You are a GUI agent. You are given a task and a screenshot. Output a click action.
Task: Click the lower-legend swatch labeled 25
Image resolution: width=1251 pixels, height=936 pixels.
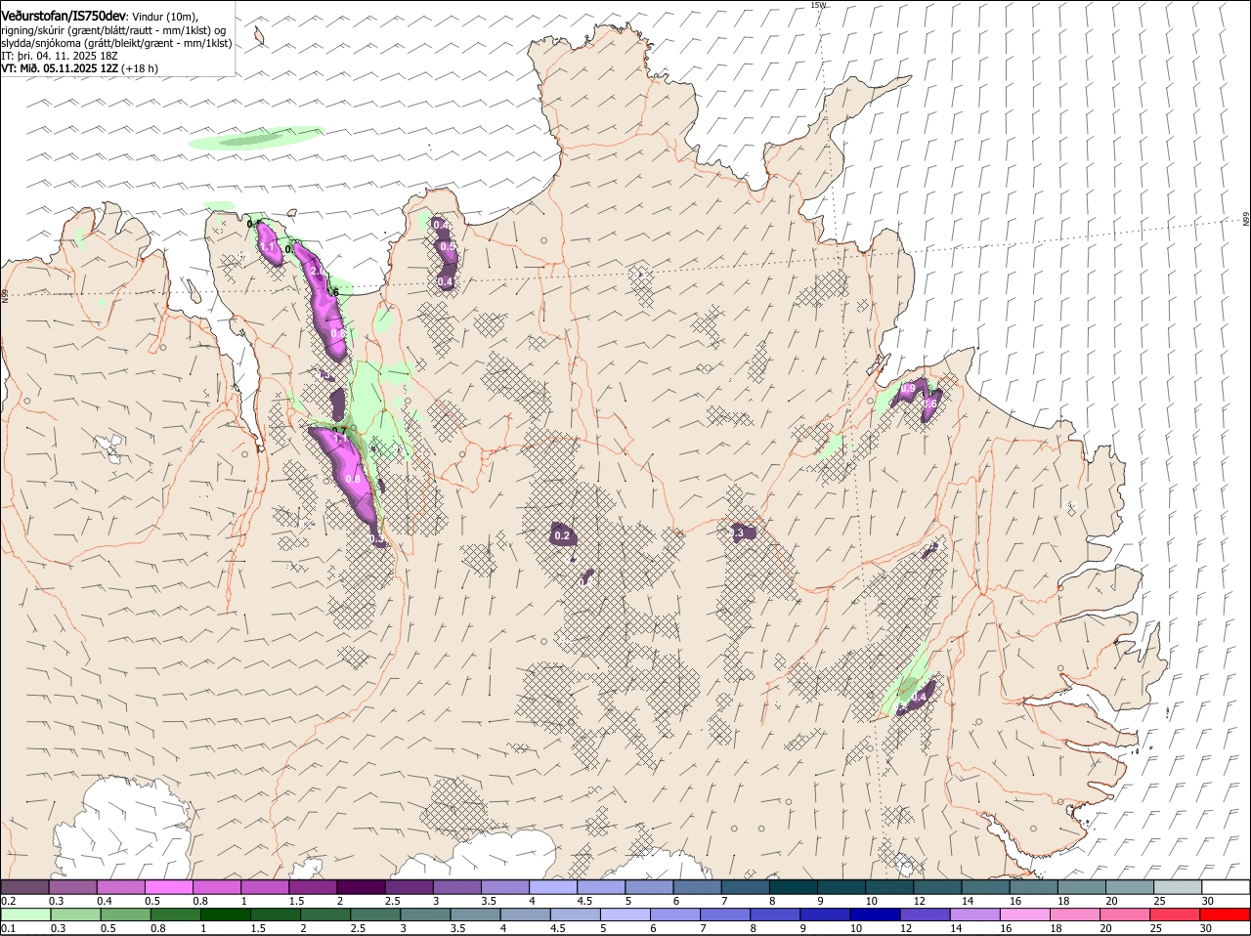point(1174,915)
